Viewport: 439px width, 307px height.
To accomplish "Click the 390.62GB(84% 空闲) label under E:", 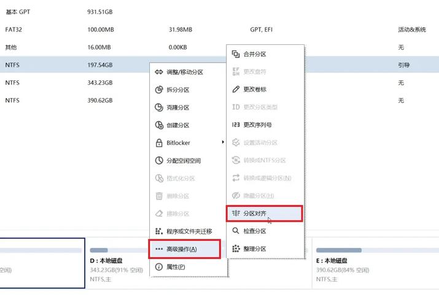I will (343, 270).
